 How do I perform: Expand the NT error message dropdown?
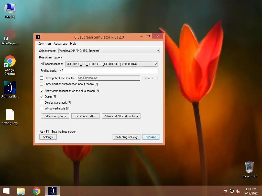click(112, 64)
